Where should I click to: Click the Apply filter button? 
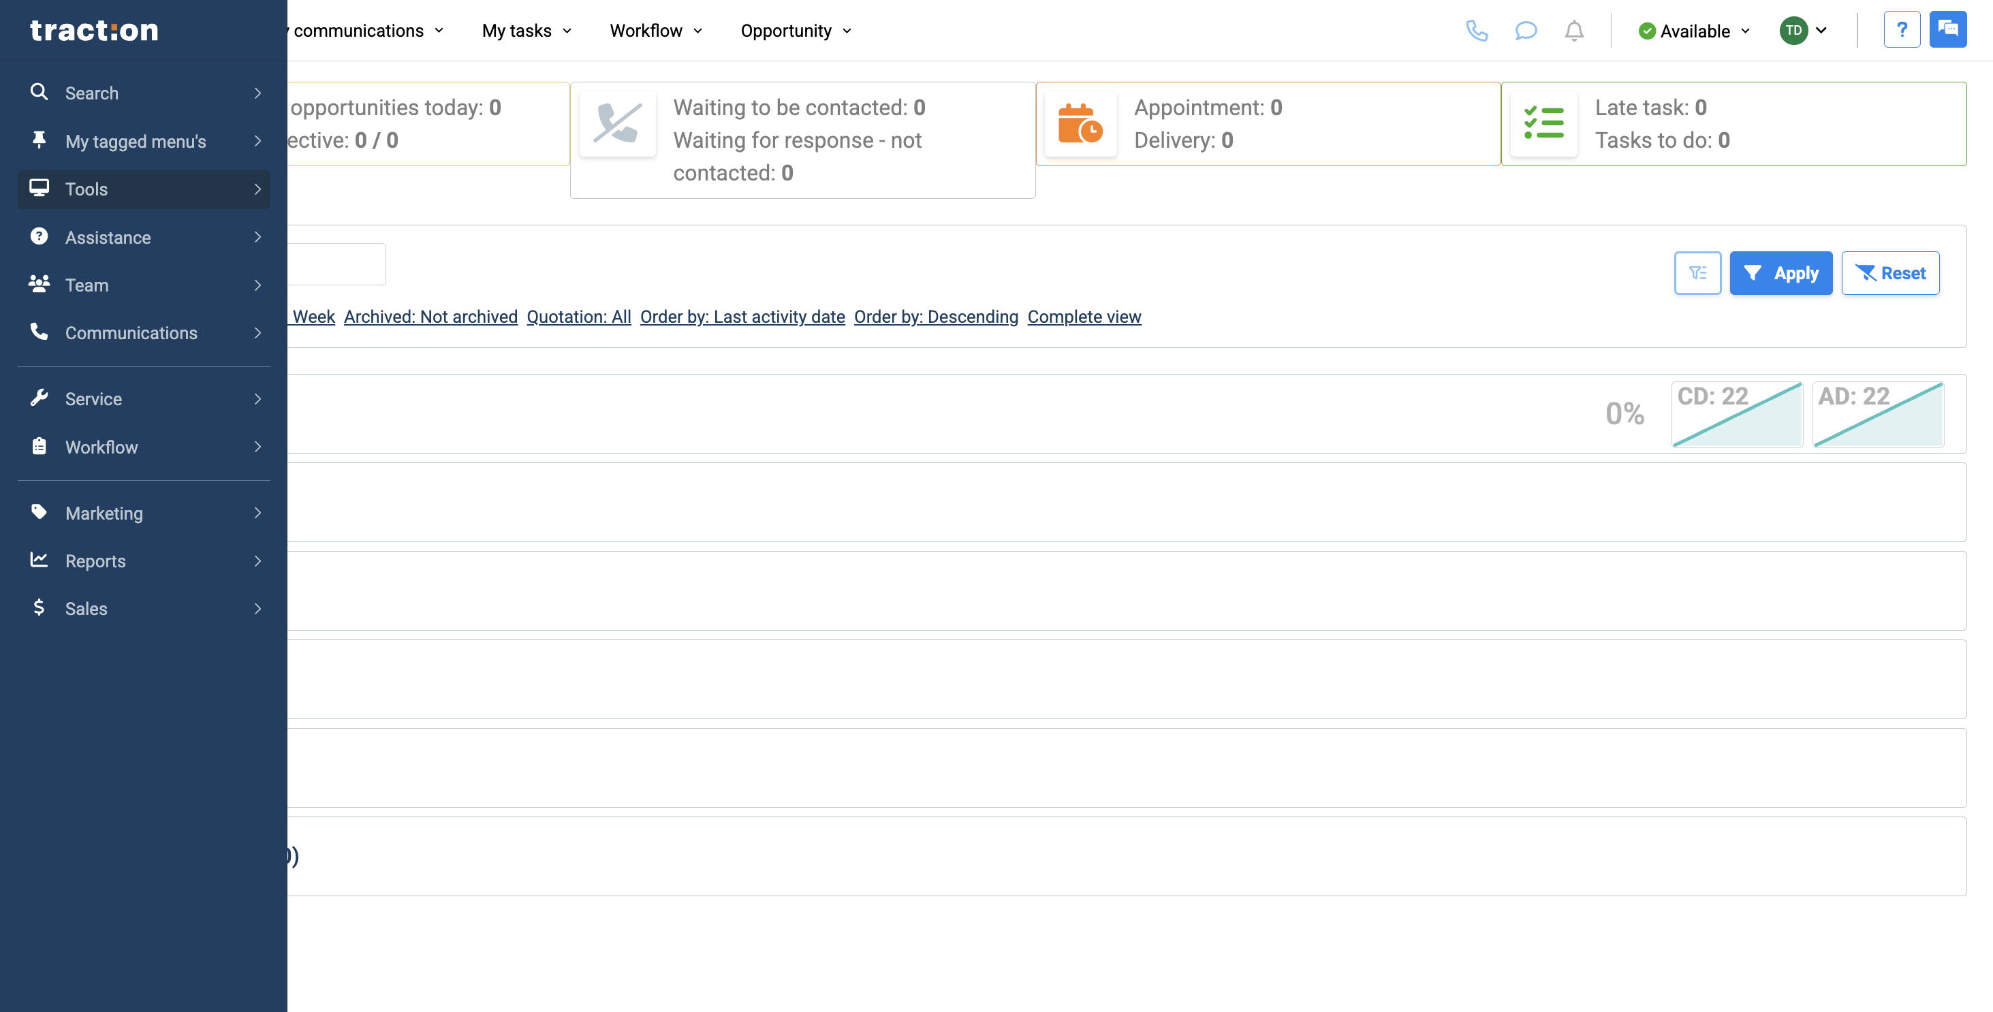click(x=1781, y=272)
